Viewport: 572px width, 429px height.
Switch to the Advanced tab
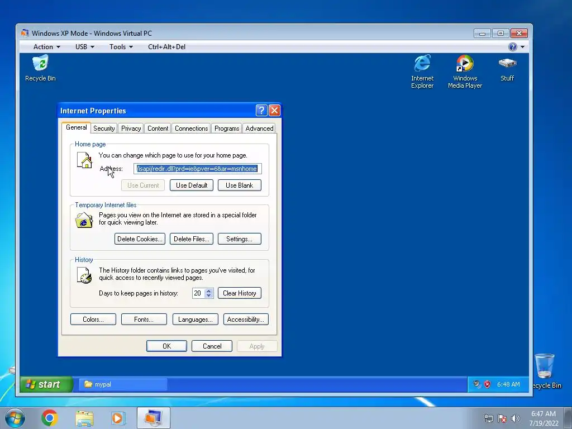(x=259, y=128)
